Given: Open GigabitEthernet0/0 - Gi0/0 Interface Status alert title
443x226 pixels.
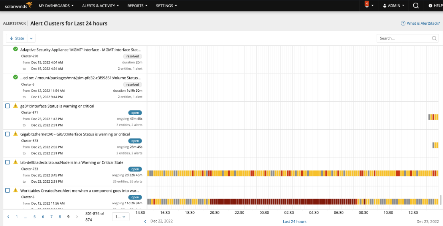Looking at the screenshot, I should (x=75, y=134).
